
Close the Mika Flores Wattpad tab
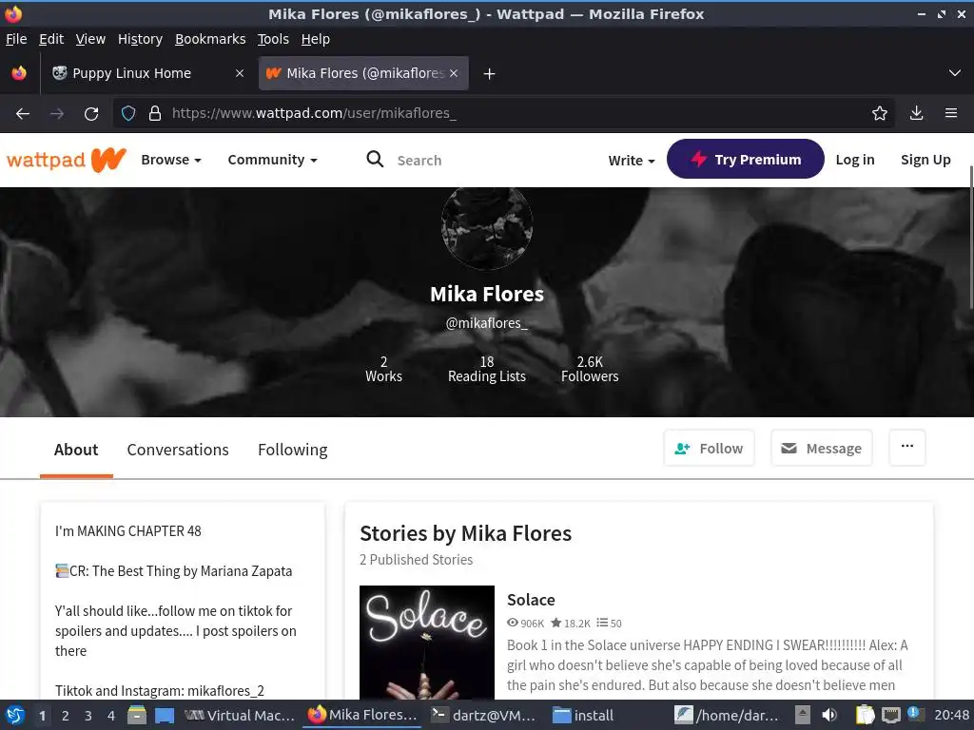(454, 73)
